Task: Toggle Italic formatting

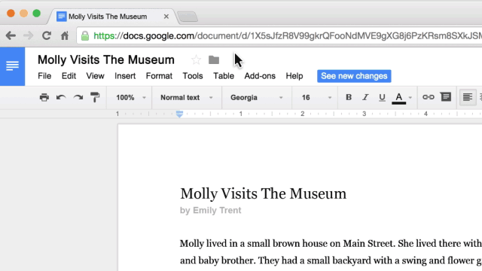Action: pyautogui.click(x=365, y=97)
